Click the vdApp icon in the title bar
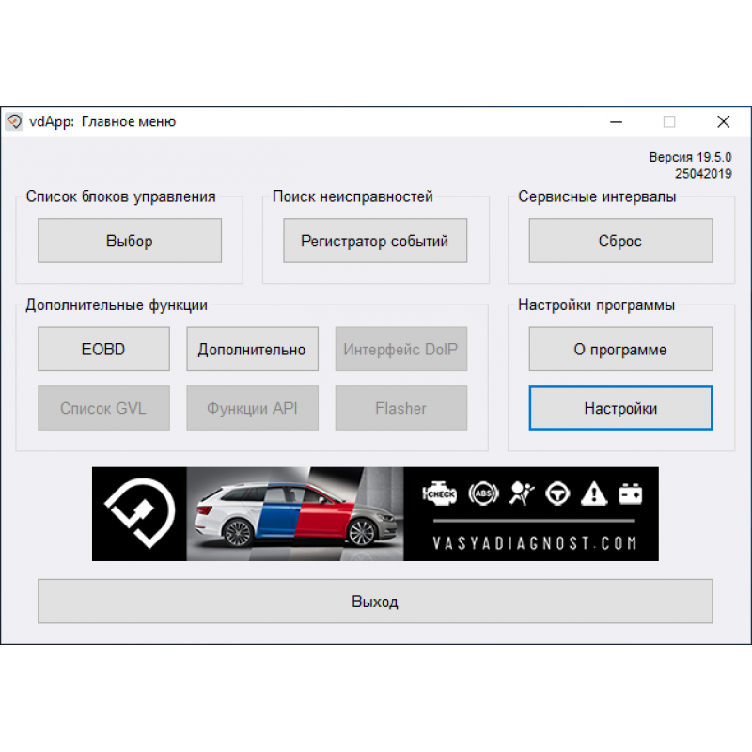 click(14, 121)
